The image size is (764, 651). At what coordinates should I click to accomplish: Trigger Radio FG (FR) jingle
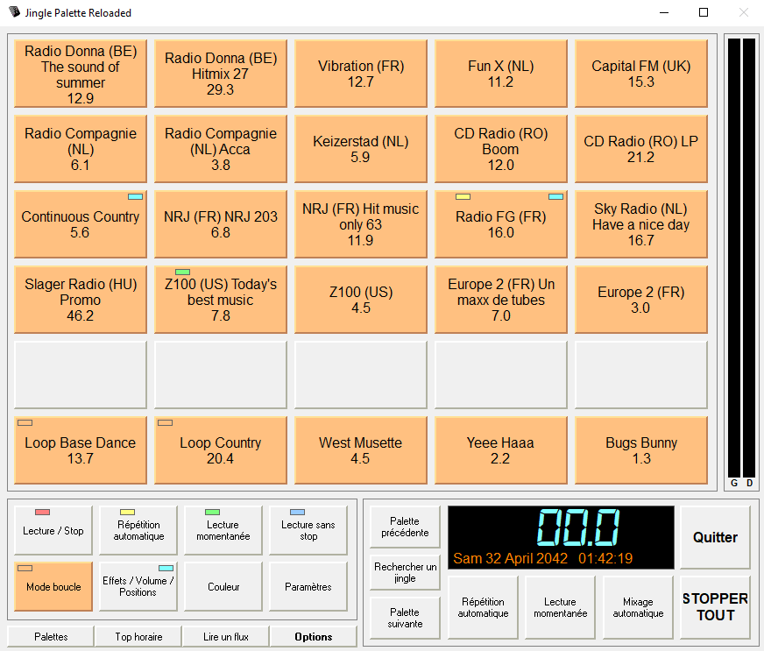501,224
